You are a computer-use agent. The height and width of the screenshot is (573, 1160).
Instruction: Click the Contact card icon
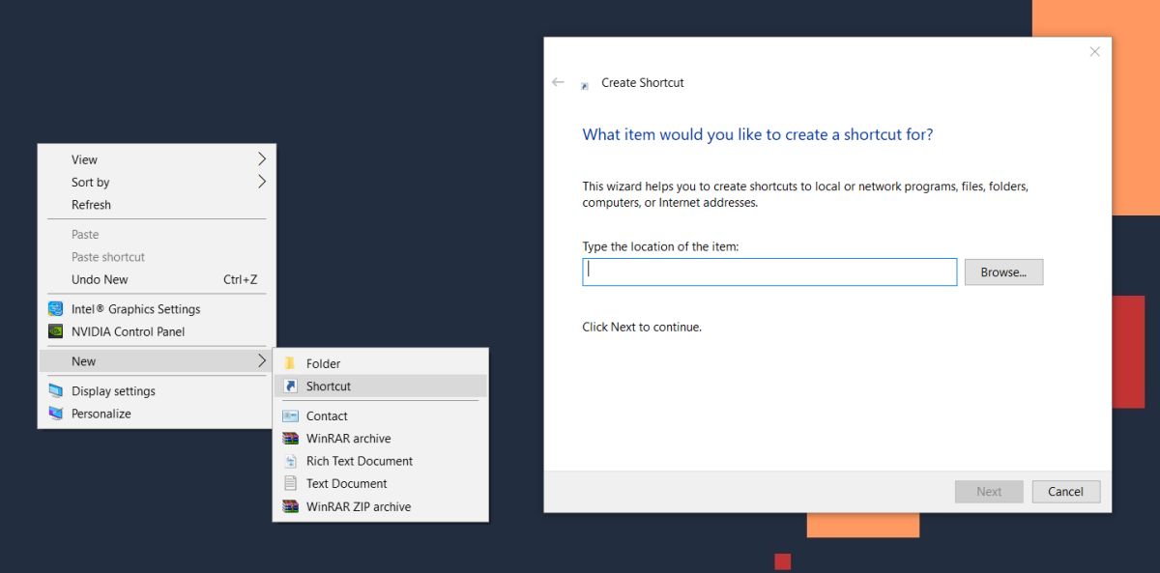point(290,415)
